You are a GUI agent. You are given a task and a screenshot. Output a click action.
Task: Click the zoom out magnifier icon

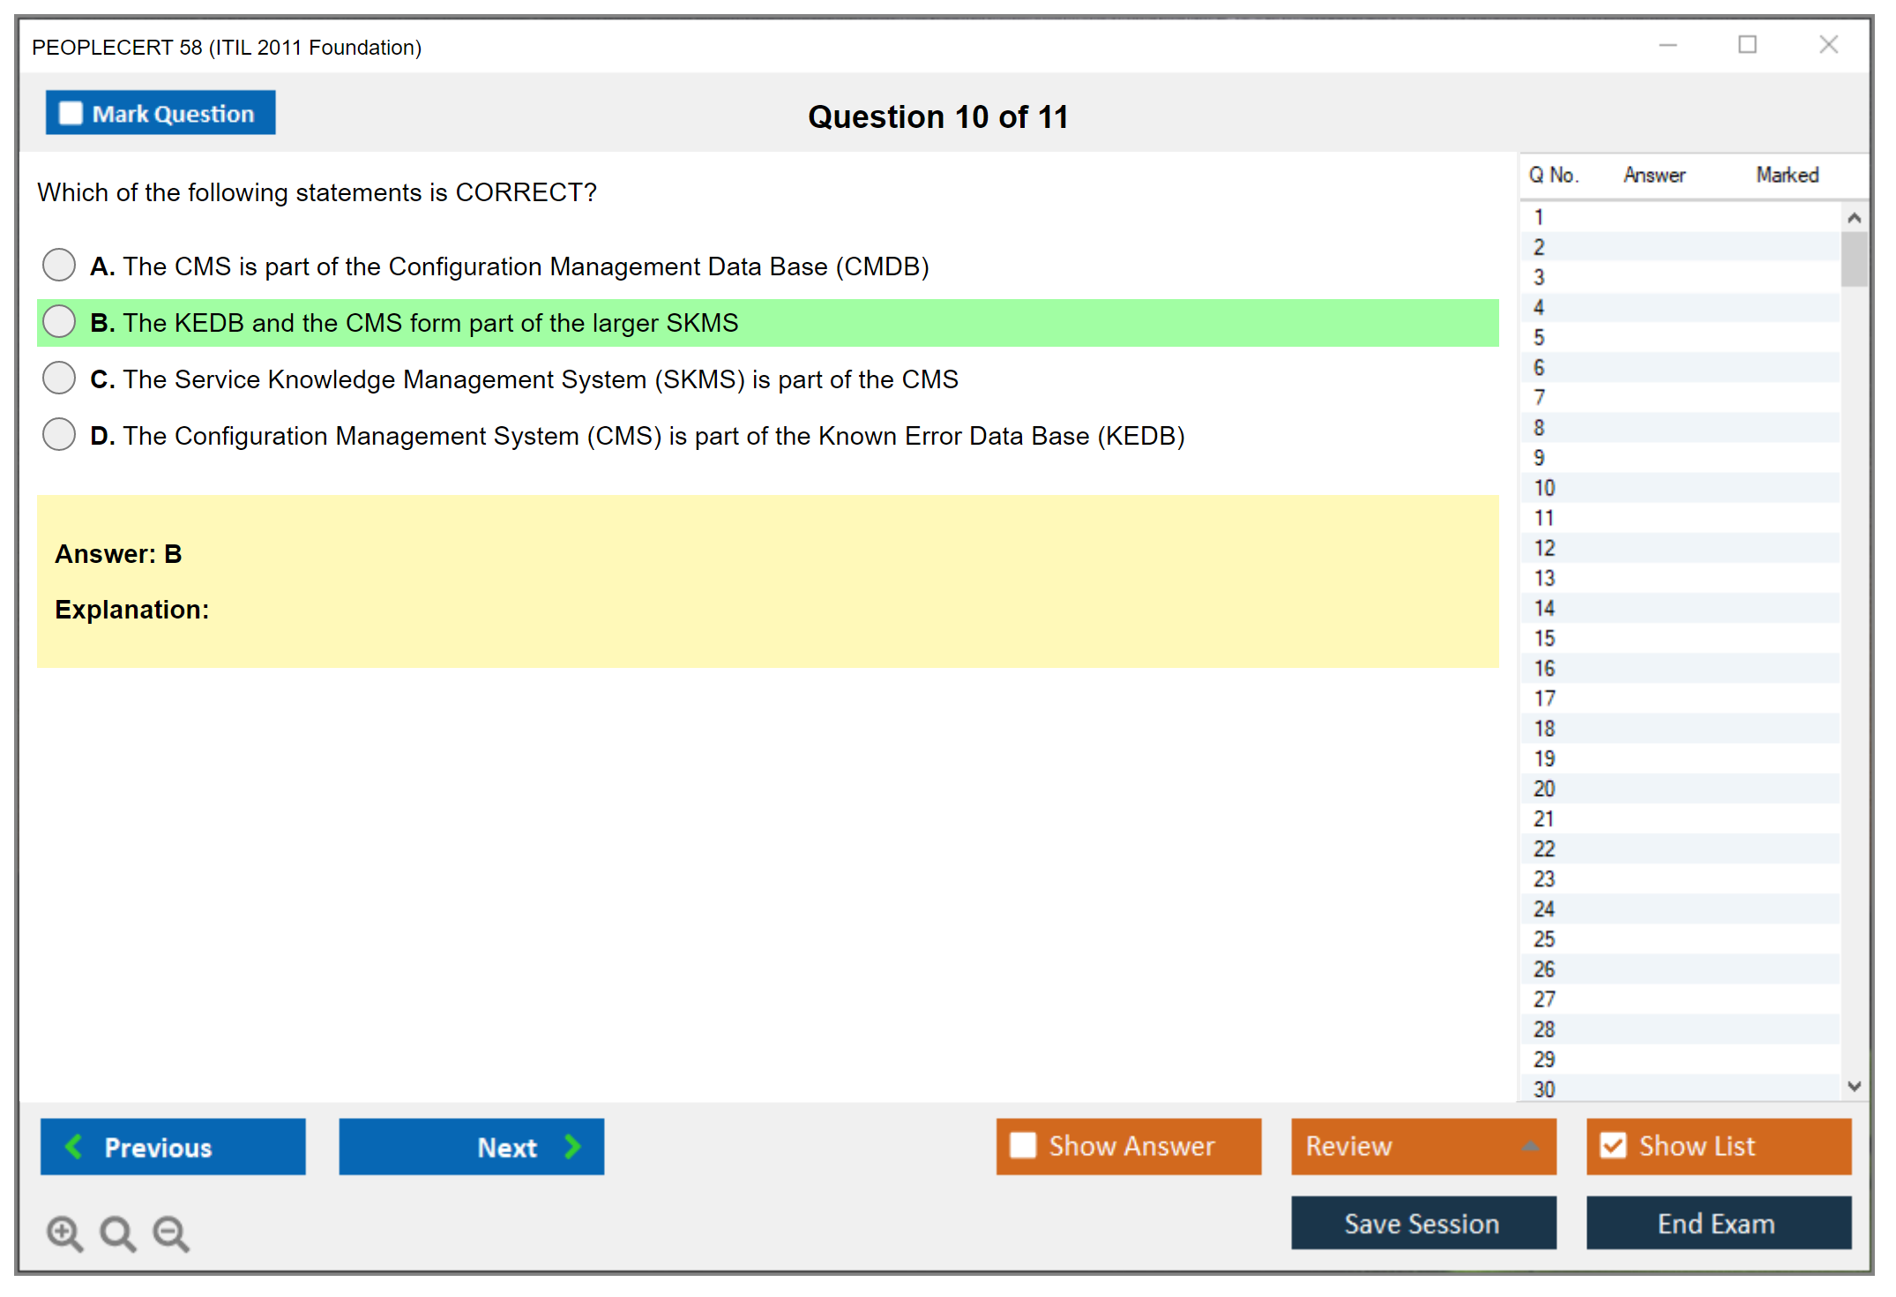[171, 1233]
